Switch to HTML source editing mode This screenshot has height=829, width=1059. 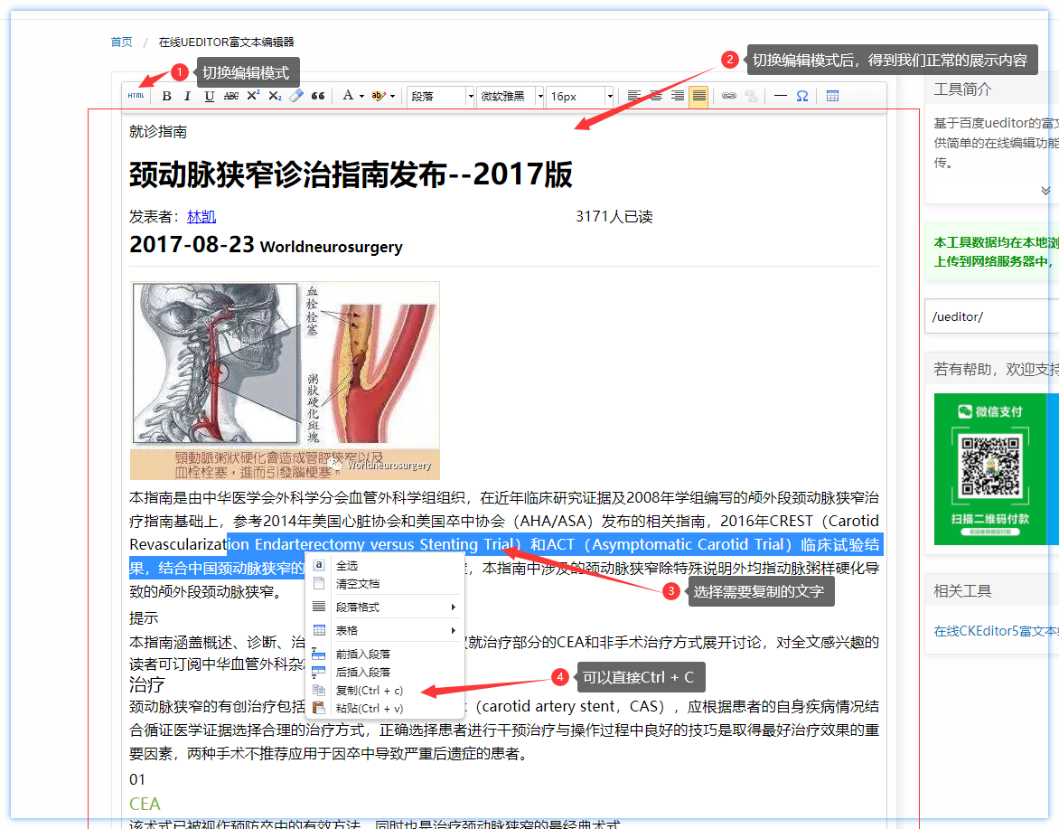(136, 96)
